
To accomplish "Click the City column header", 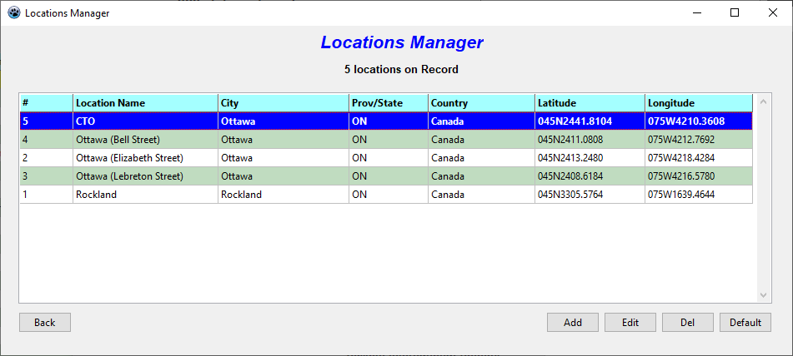I will (x=283, y=103).
